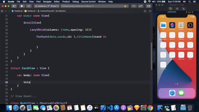The image size is (199, 112).
Task: Open the Xcode menu
Action: click(x=11, y=2)
